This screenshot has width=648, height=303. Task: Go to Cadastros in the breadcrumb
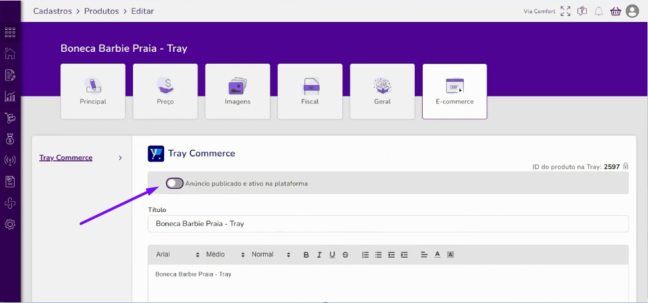(x=53, y=11)
